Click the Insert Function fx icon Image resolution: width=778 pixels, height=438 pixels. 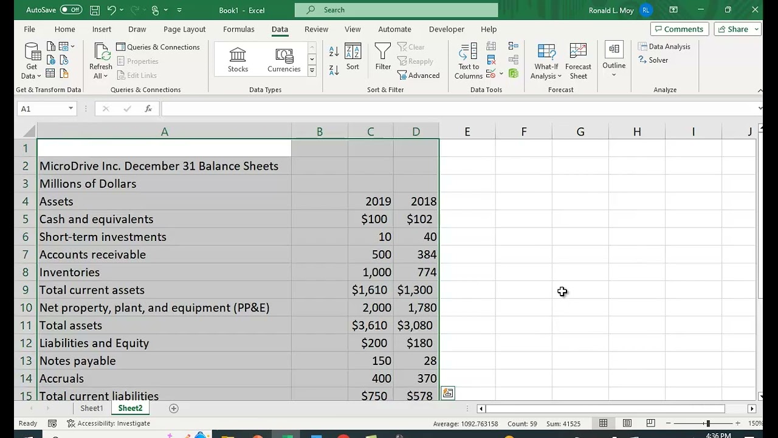pyautogui.click(x=148, y=109)
